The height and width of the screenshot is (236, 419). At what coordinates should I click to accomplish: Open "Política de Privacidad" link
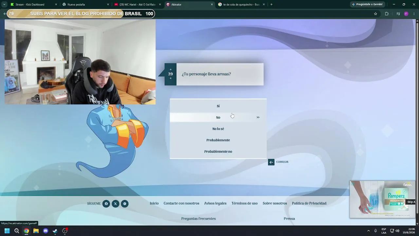pos(309,203)
